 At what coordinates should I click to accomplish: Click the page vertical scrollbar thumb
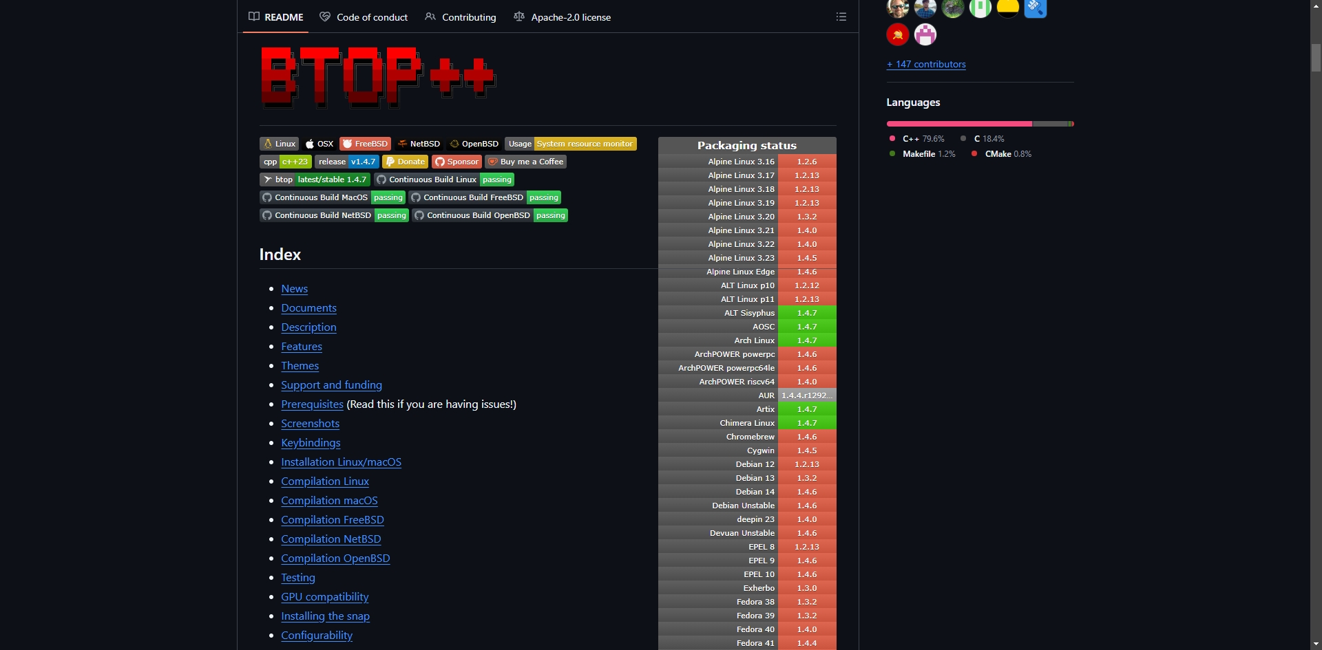[x=1316, y=58]
